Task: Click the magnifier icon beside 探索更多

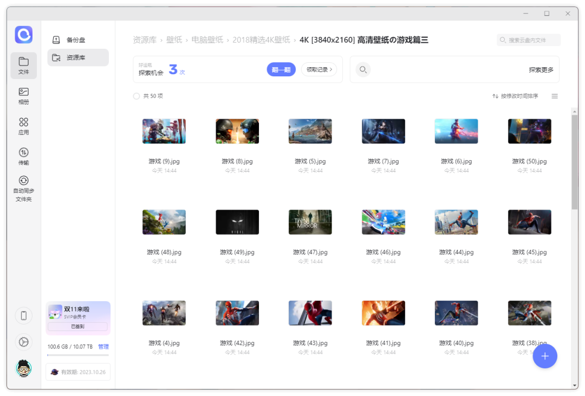Action: (x=363, y=69)
